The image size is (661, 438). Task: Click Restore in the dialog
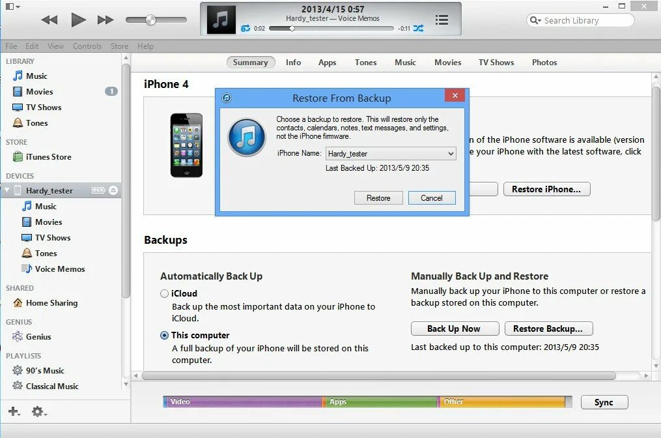point(378,198)
